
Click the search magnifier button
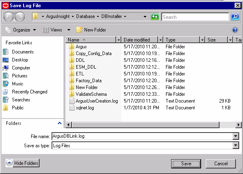(235, 17)
